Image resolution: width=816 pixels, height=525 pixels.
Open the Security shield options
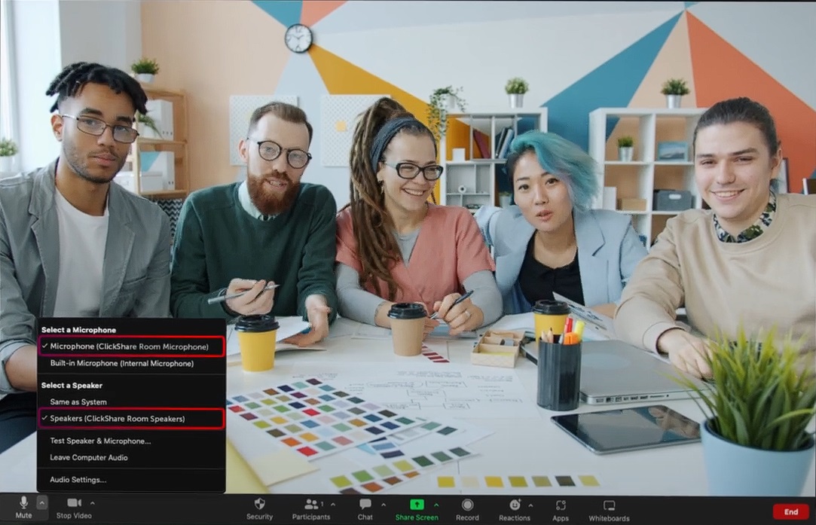259,505
